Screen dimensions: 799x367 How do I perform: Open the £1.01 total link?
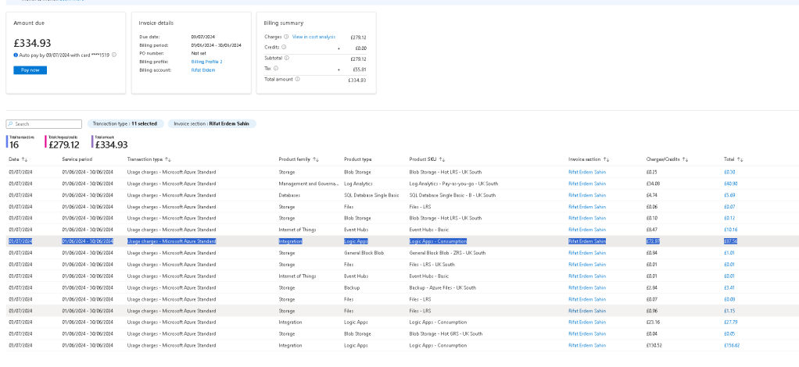pos(729,253)
